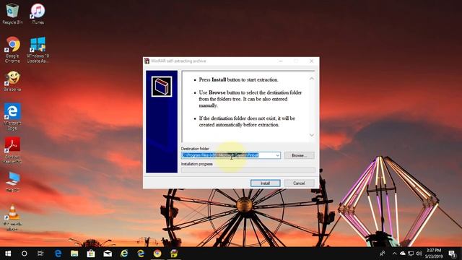Open the Action Center notifications icon
Image resolution: width=462 pixels, height=260 pixels.
453,253
